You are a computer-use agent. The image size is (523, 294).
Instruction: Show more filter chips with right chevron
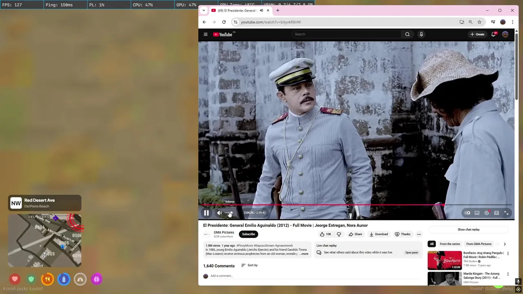(505, 244)
